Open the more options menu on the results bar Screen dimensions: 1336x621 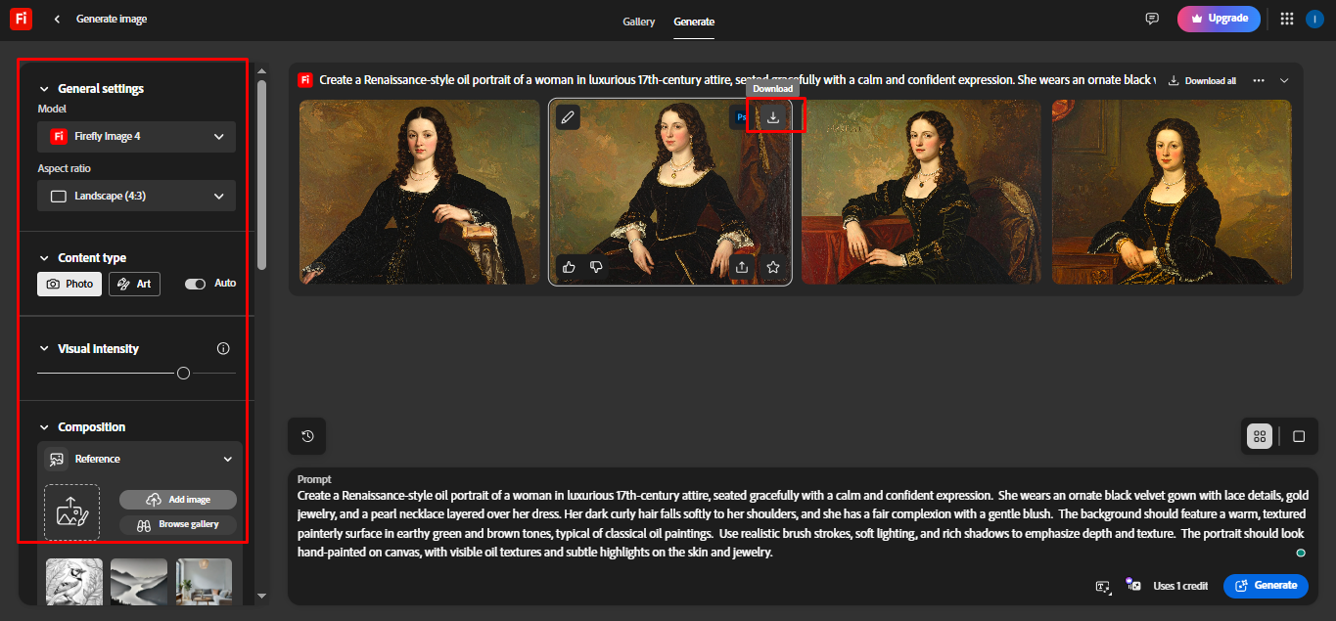(1258, 80)
